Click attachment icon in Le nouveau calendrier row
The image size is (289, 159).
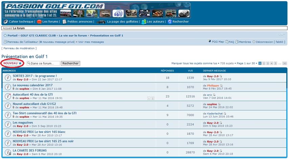pos(14,89)
